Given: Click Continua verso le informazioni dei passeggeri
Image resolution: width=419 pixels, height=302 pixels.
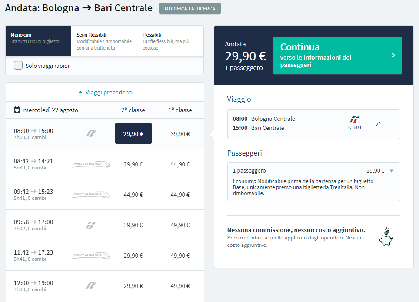Looking at the screenshot, I should click(337, 55).
